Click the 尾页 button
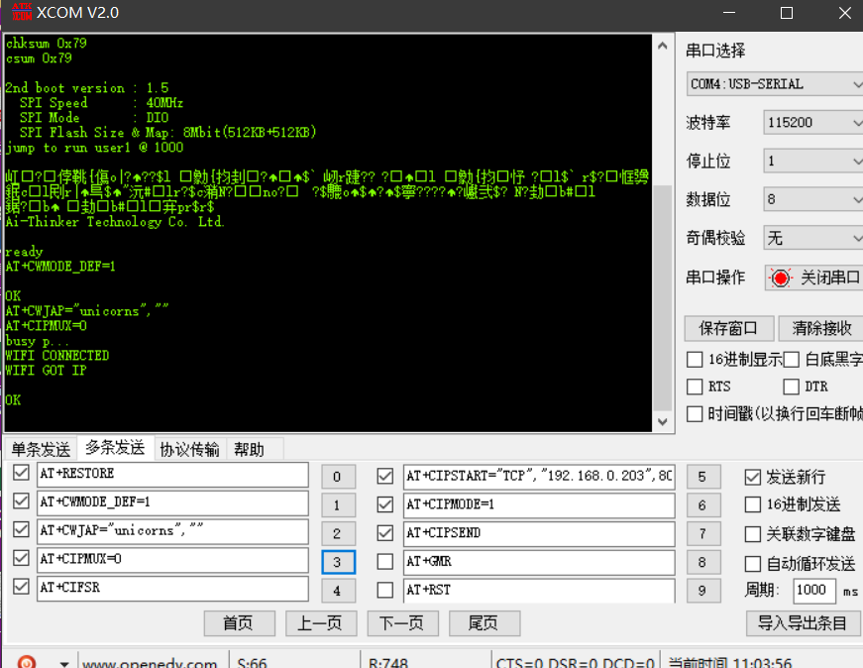The image size is (863, 668). [x=485, y=623]
